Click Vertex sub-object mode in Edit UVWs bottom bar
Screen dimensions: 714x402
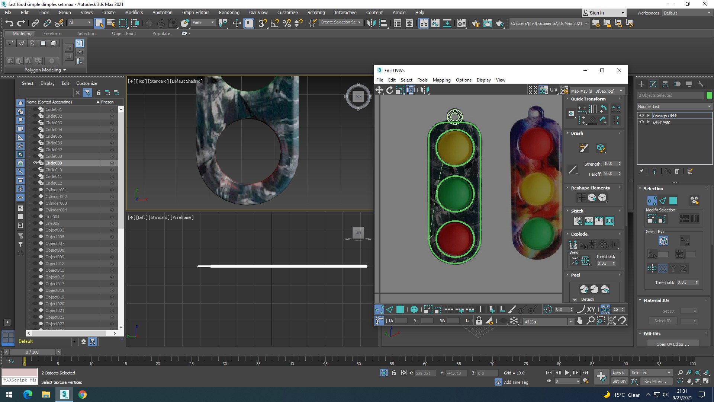[379, 309]
